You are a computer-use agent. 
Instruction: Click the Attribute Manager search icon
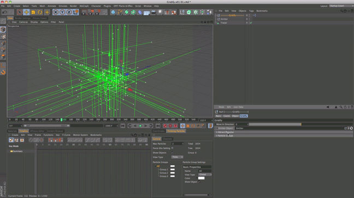tap(341, 107)
